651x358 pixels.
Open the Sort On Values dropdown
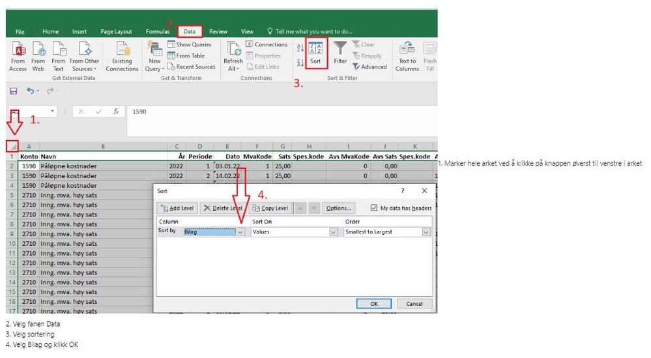pos(333,232)
